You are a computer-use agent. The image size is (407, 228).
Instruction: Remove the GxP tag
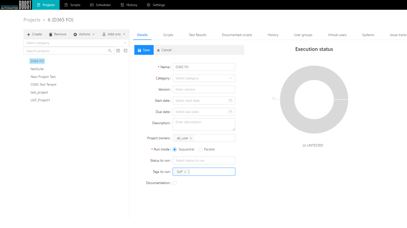tap(185, 172)
